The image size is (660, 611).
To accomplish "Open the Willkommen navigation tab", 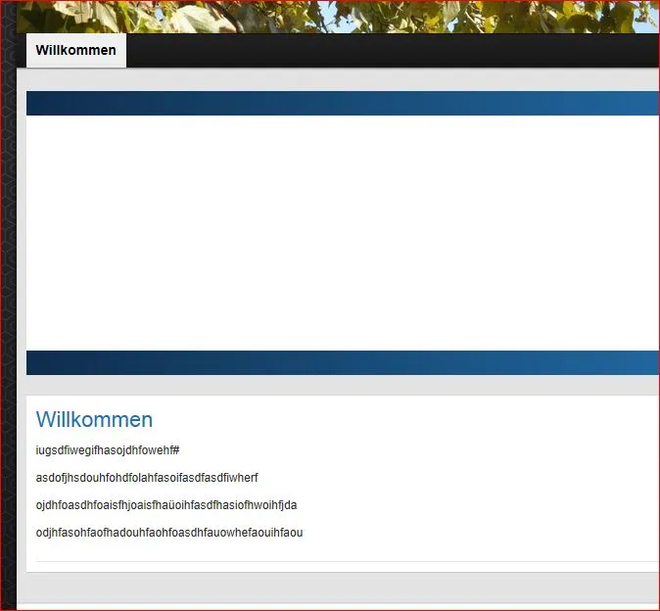I will click(76, 50).
